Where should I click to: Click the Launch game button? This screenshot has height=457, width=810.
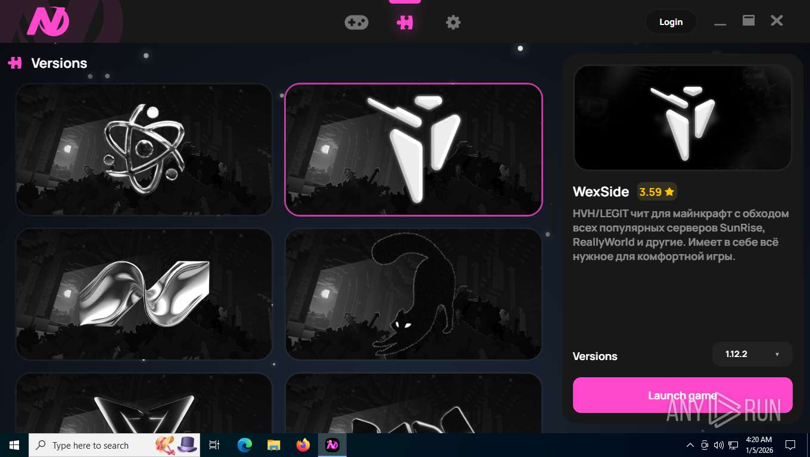tap(683, 395)
